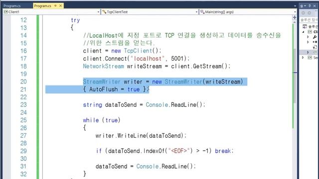
Task: Select the Server C# project icon
Action: tap(310, 58)
